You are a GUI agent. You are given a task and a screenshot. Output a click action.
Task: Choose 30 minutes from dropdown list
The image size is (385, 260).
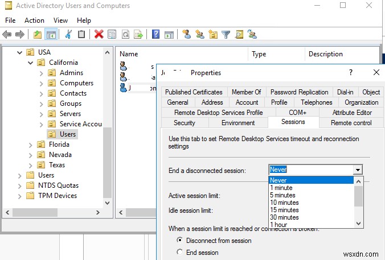coord(311,217)
